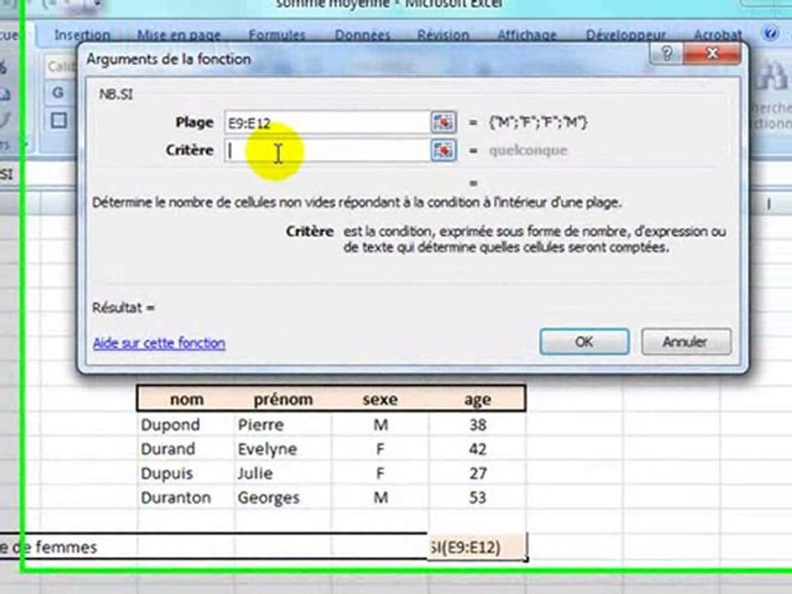792x594 pixels.
Task: Open the Affichage ribbon tab
Action: (527, 35)
